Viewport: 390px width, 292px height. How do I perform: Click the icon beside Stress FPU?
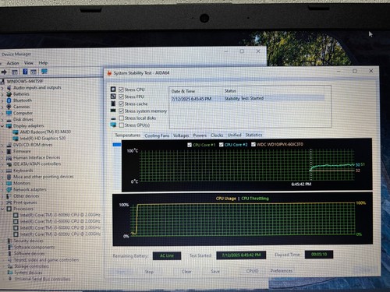pyautogui.click(x=113, y=97)
